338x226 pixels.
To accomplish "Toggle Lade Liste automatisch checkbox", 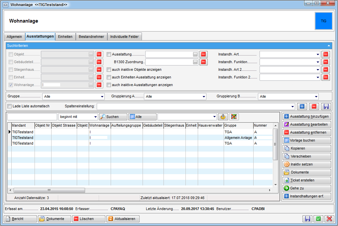I will click(10, 106).
